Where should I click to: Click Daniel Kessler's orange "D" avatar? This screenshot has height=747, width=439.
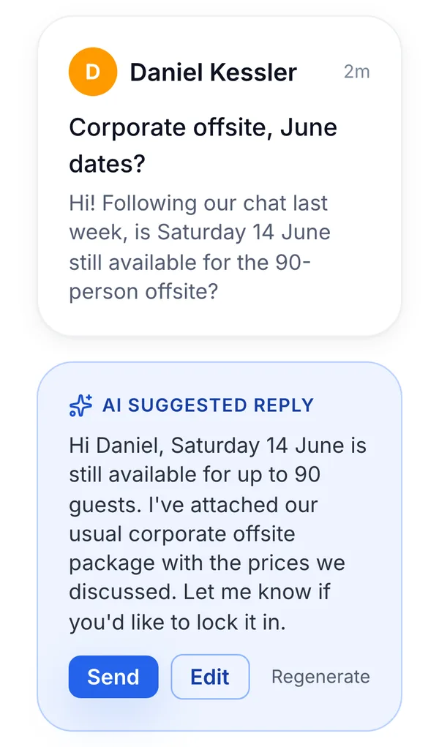point(93,72)
